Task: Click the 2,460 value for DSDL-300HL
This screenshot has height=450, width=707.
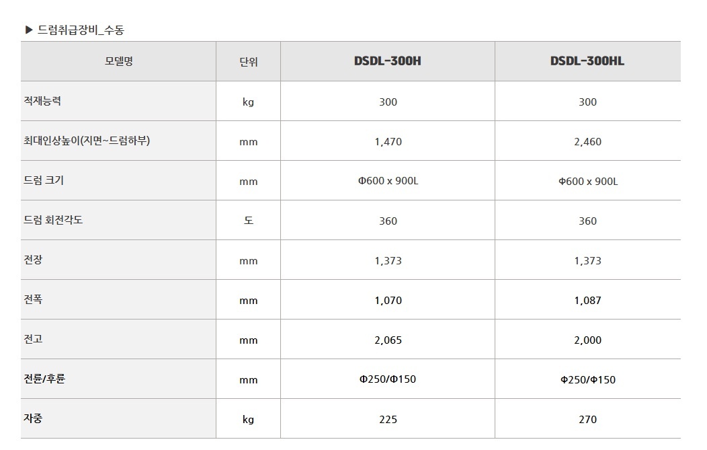Action: click(587, 142)
